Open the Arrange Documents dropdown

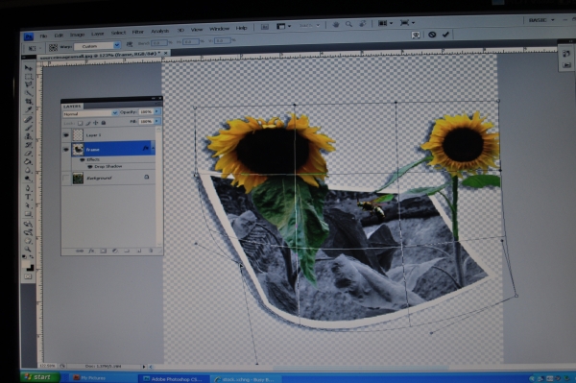point(385,23)
